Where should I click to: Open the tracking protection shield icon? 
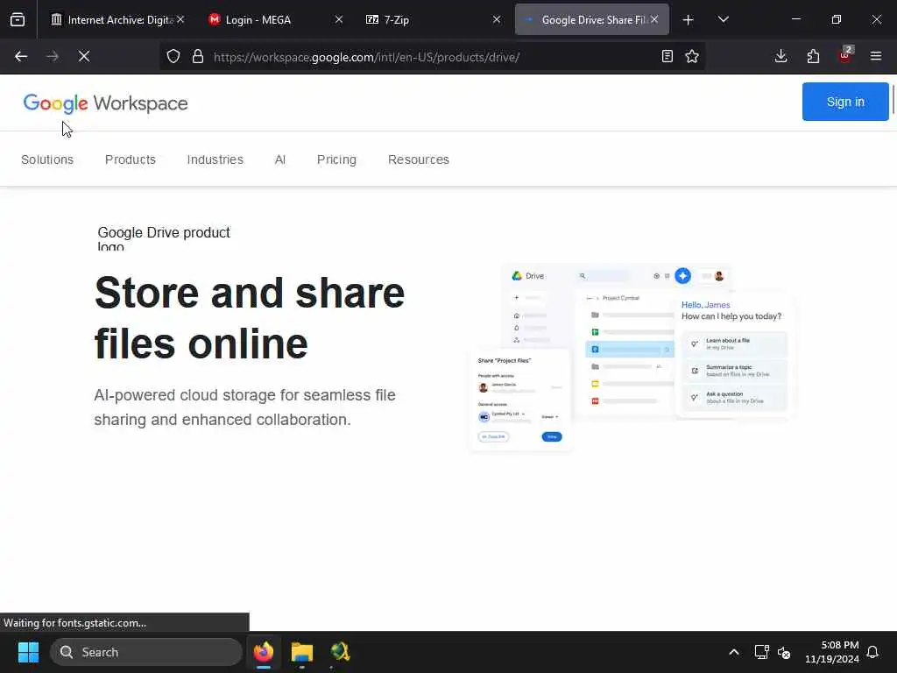173,56
